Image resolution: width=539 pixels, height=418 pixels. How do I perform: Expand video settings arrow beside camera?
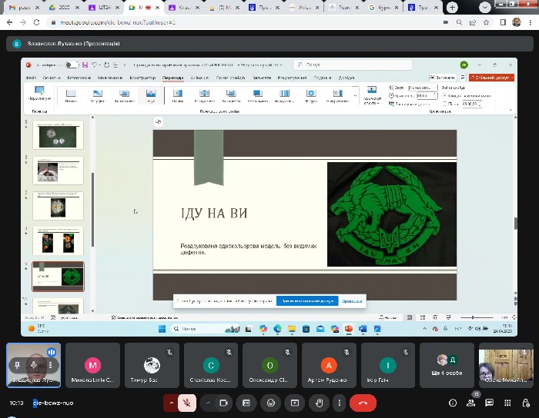point(207,403)
